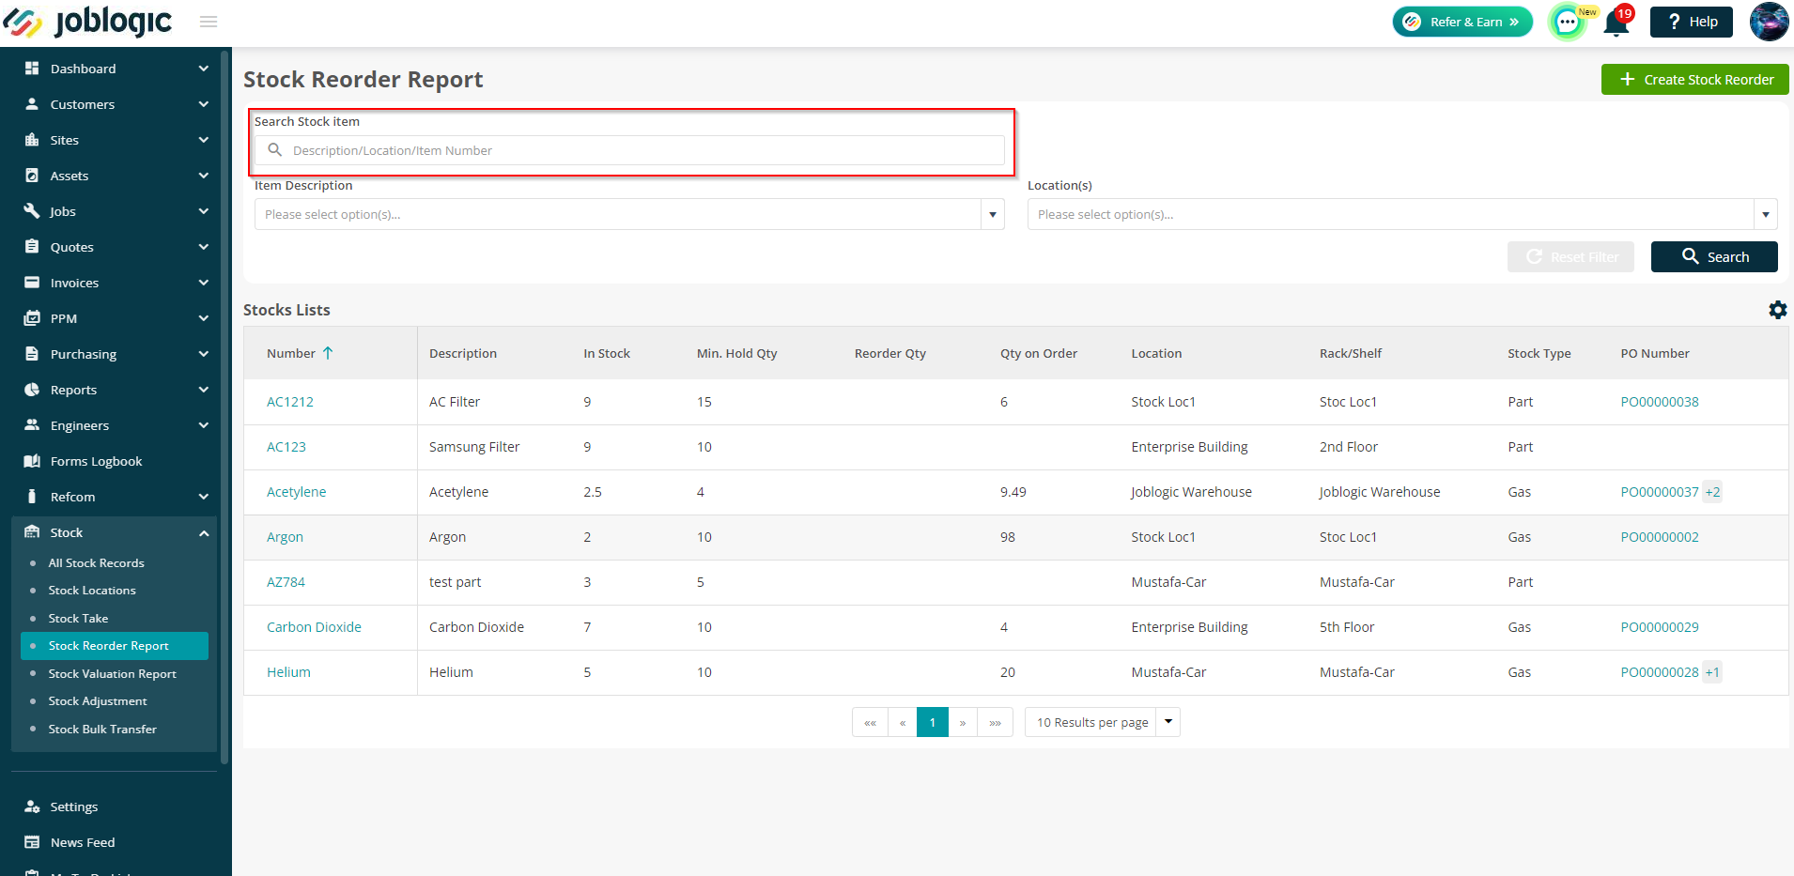The height and width of the screenshot is (876, 1794).
Task: Click the Joblogic logo
Action: [87, 22]
